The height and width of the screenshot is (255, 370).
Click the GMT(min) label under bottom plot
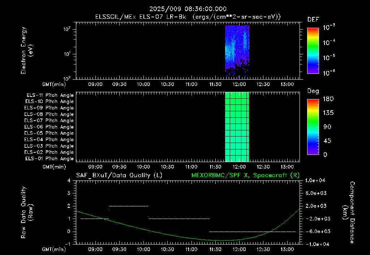(54, 249)
